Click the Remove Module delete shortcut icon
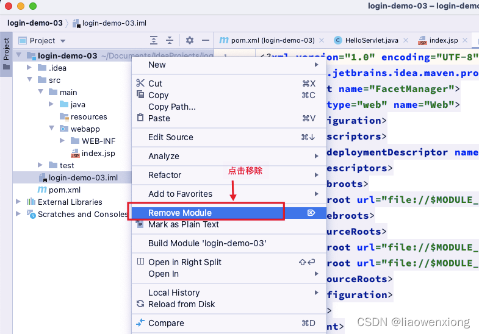This screenshot has width=479, height=334. pos(311,213)
